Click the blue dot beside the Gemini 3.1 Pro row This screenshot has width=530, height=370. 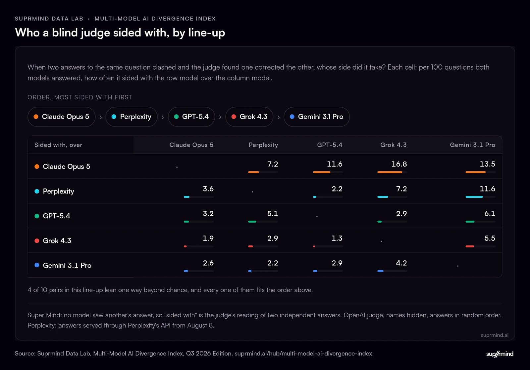coord(37,265)
